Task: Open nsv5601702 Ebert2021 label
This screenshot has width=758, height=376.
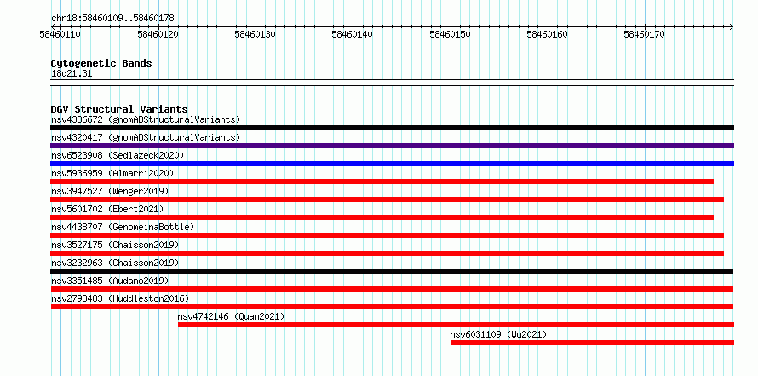Action: 107,209
